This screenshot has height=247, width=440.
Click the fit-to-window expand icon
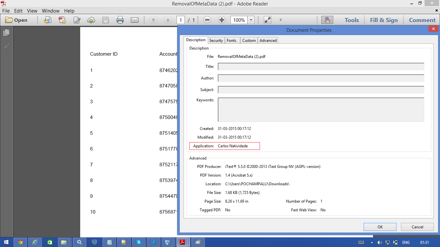[x=268, y=20]
